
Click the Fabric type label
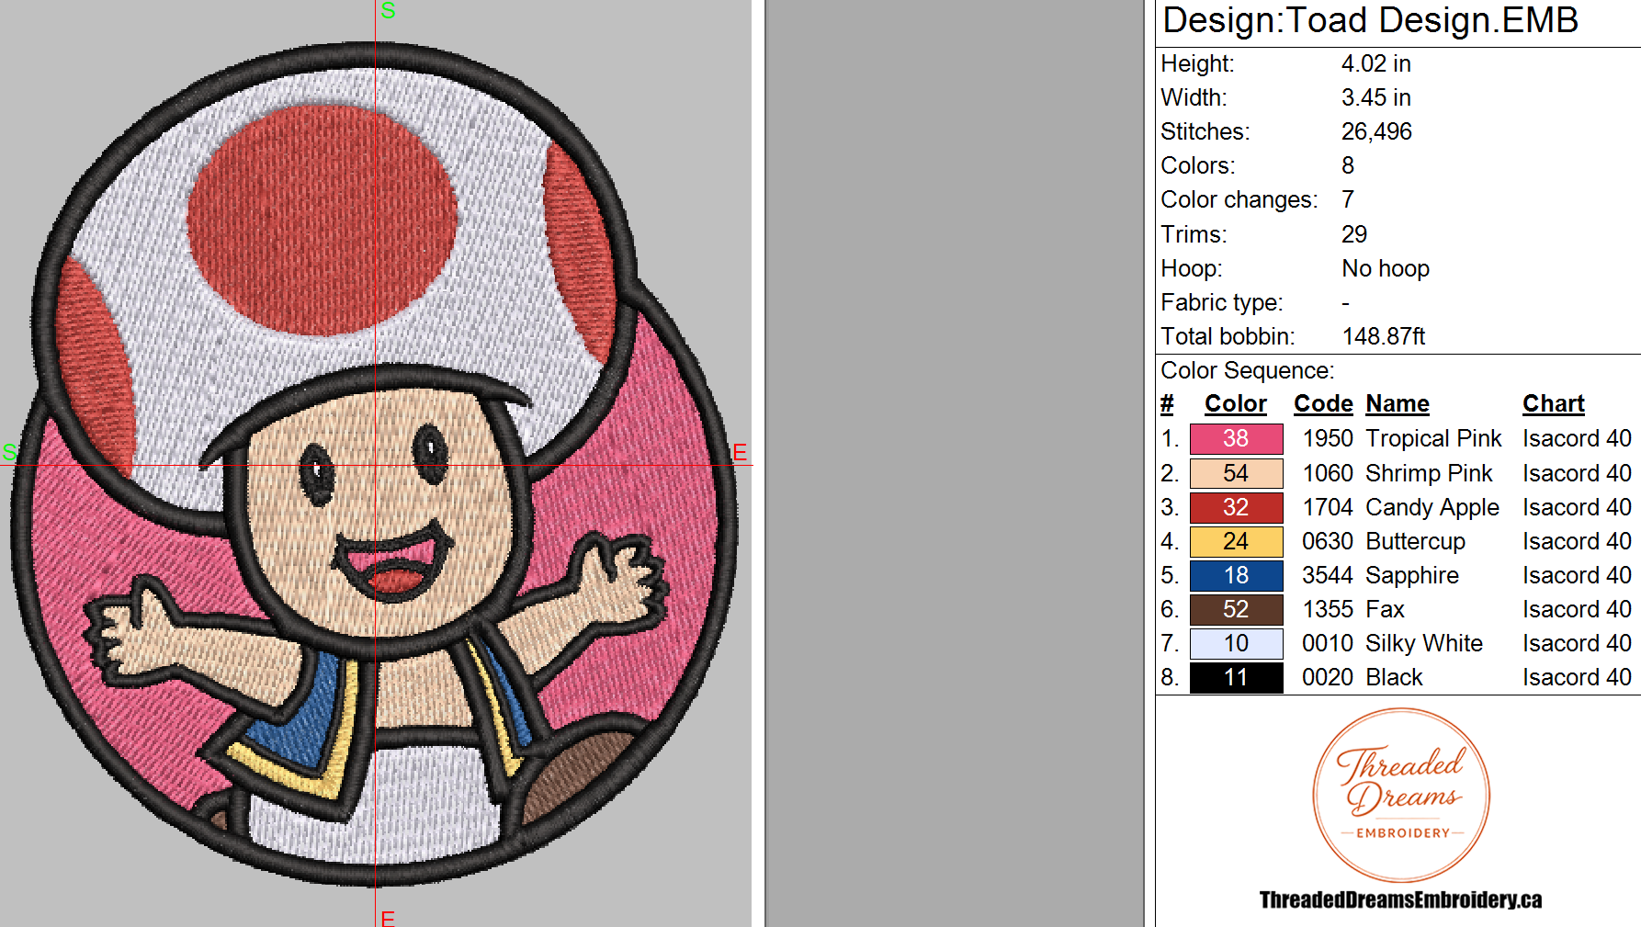tap(1221, 302)
